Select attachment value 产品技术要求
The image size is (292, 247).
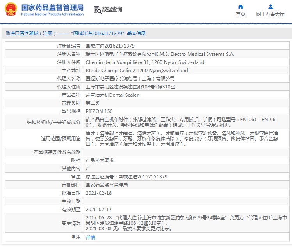click(x=100, y=160)
